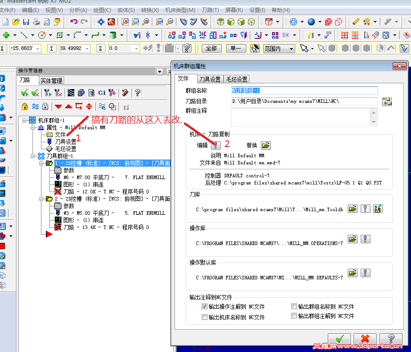Click the 群组名称 input field
This screenshot has width=411, height=352.
pos(304,90)
